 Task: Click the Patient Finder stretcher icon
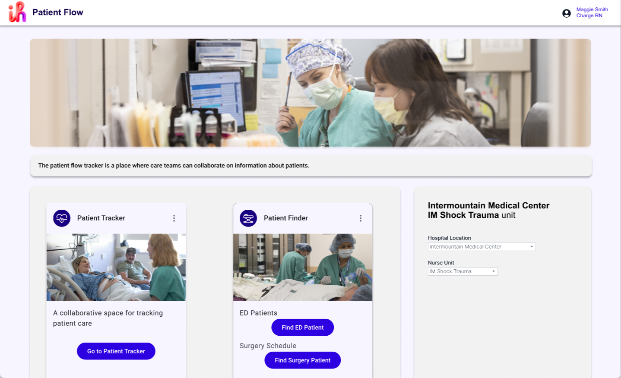pos(248,218)
